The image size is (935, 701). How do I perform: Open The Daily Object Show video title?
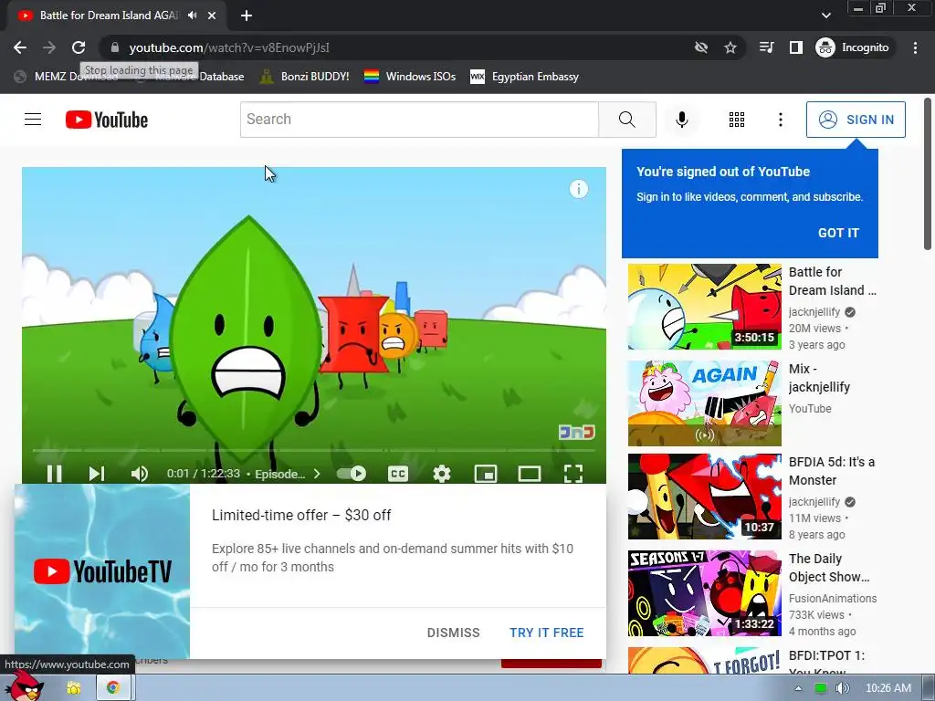[x=829, y=568]
